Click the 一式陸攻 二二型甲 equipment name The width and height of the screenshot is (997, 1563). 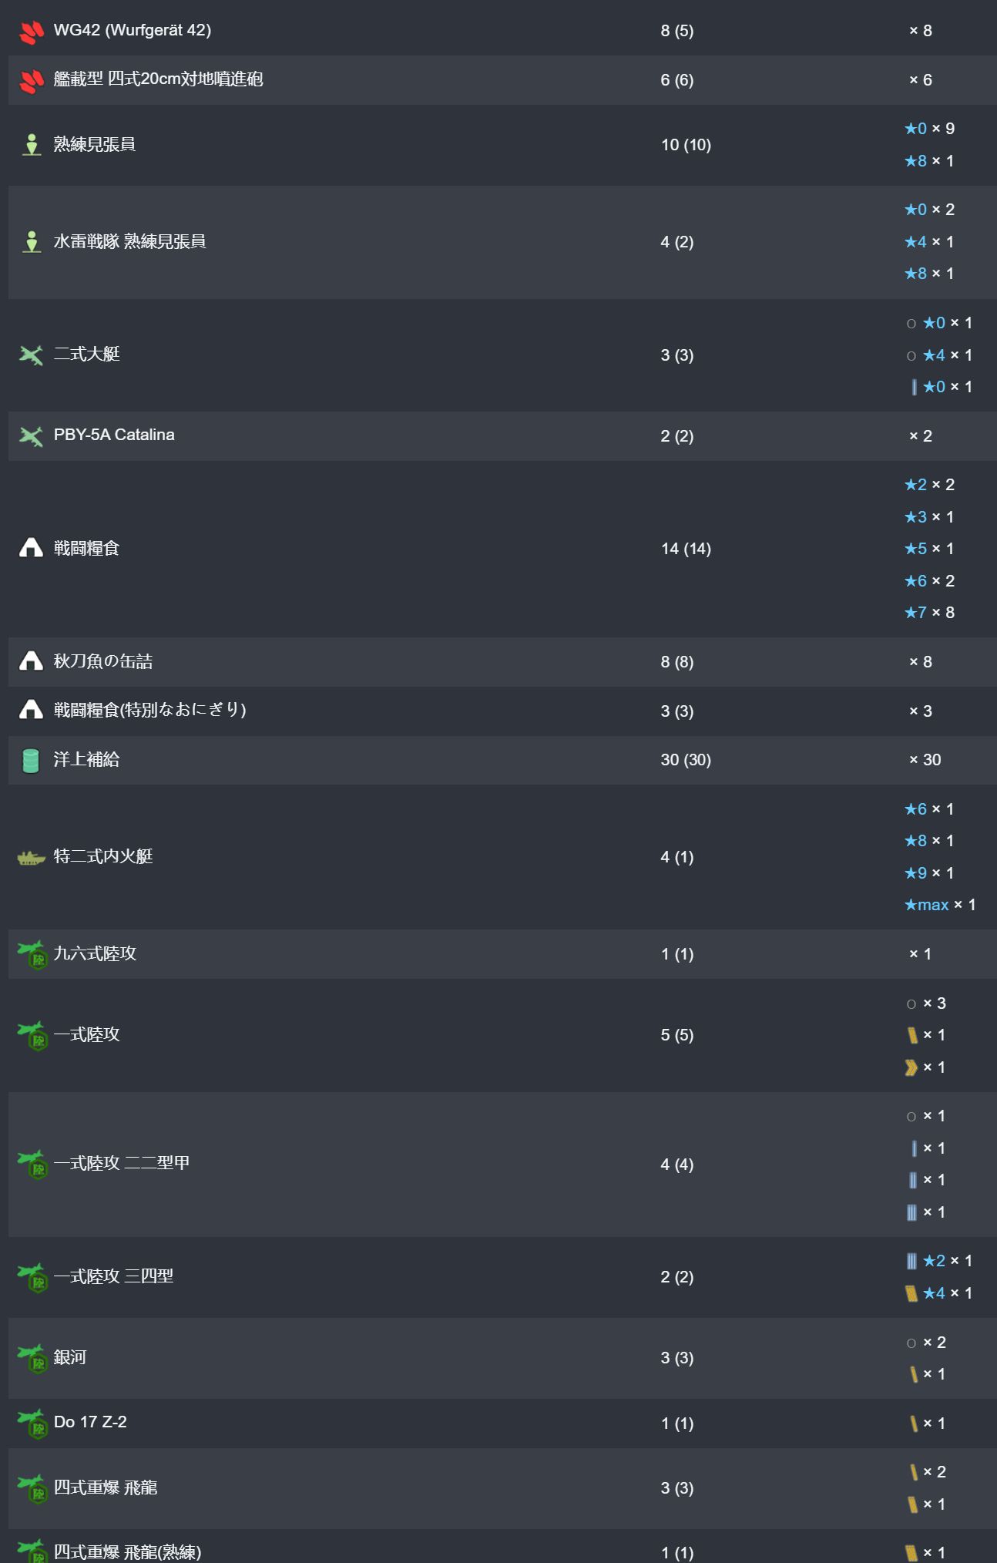[x=122, y=1163]
